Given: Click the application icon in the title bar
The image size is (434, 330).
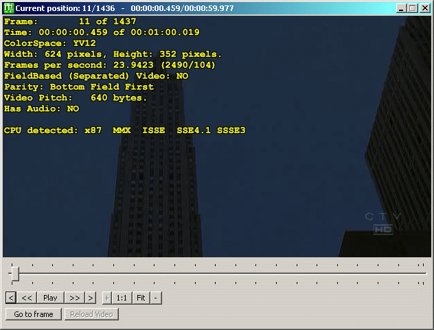Looking at the screenshot, I should pos(8,8).
